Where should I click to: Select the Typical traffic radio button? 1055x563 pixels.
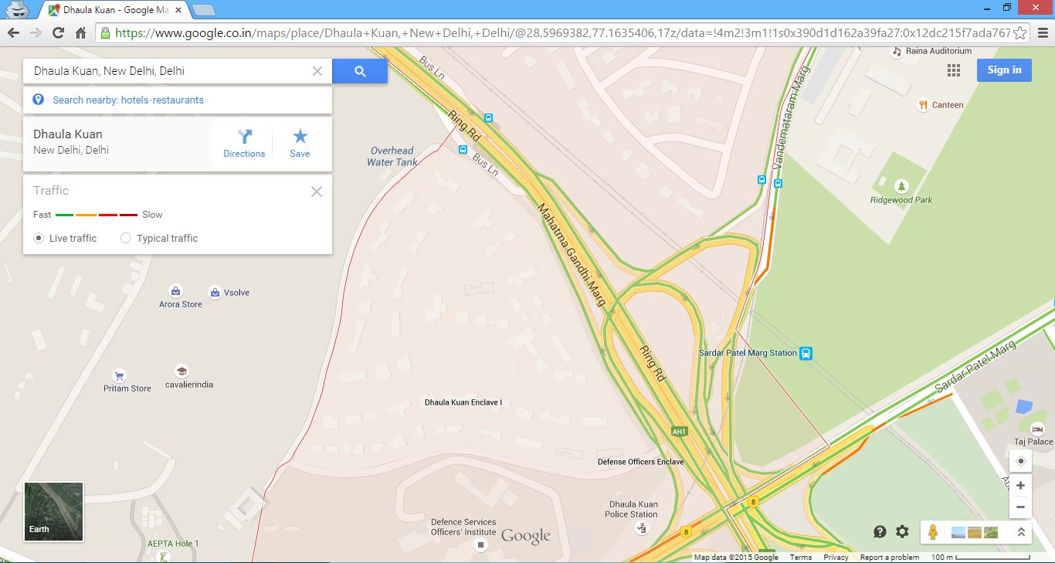[x=126, y=238]
